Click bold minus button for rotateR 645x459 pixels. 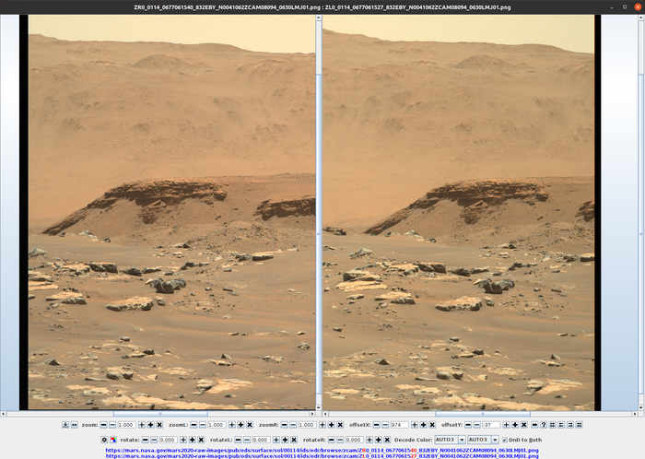pyautogui.click(x=331, y=440)
